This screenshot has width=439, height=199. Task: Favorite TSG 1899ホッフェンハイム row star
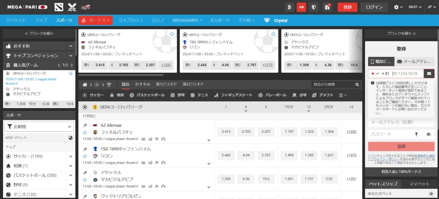coord(85,156)
